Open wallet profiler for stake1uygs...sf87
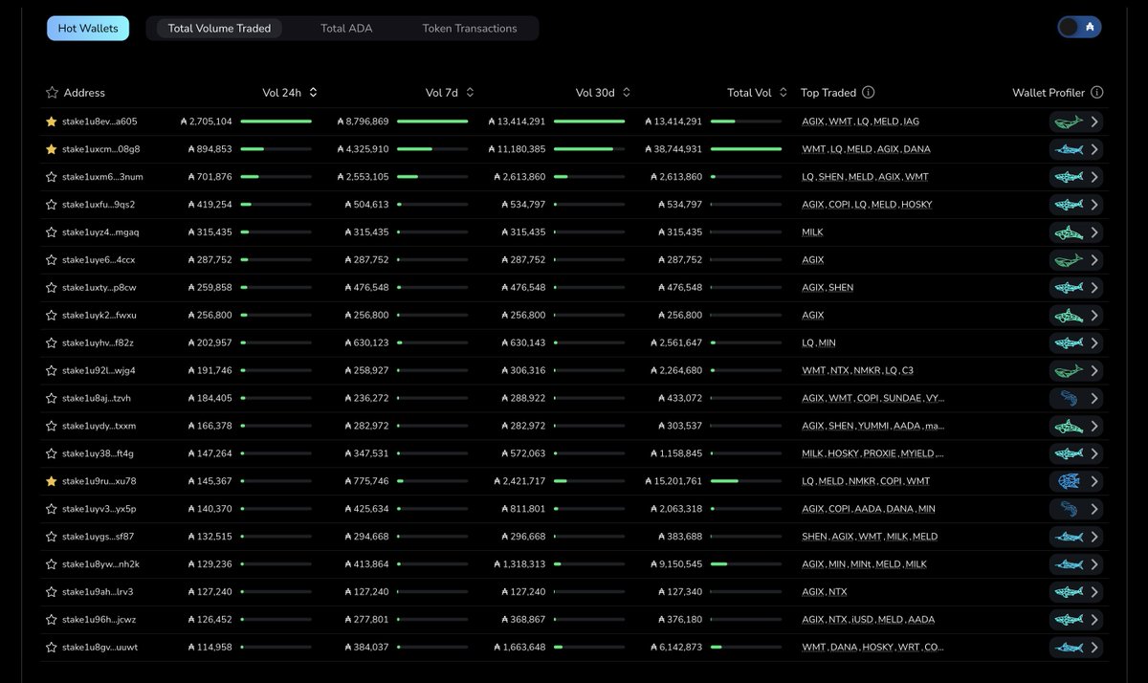The width and height of the screenshot is (1148, 683). pyautogui.click(x=1076, y=537)
